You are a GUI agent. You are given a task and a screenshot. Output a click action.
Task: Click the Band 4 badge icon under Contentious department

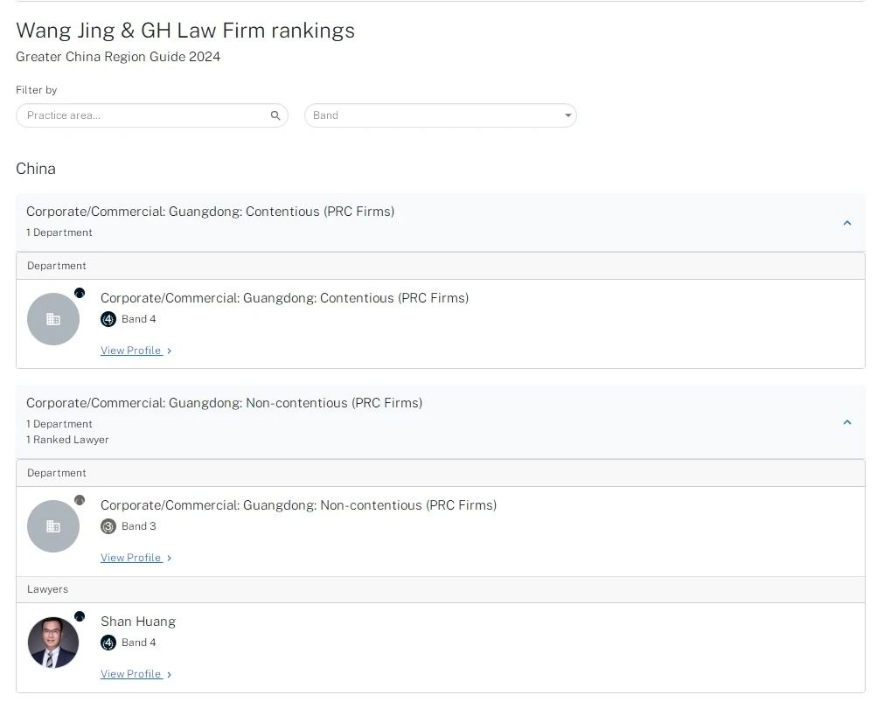point(108,319)
